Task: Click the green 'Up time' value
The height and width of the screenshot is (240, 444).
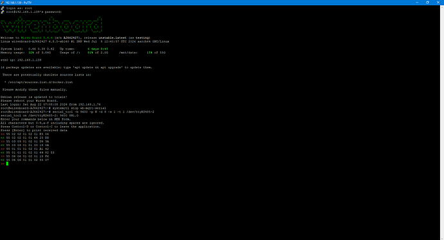Action: pos(98,49)
